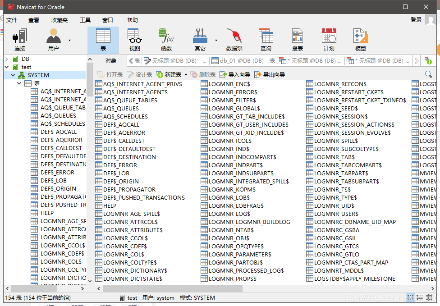The height and width of the screenshot is (306, 440).
Task: Open the 视图 view section
Action: [x=135, y=40]
